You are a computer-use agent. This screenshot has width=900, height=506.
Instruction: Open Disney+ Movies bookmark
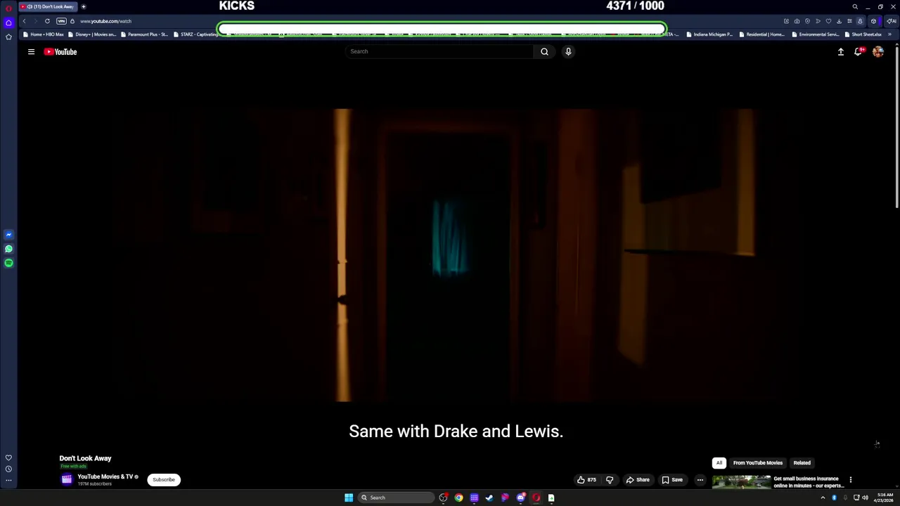pyautogui.click(x=92, y=34)
